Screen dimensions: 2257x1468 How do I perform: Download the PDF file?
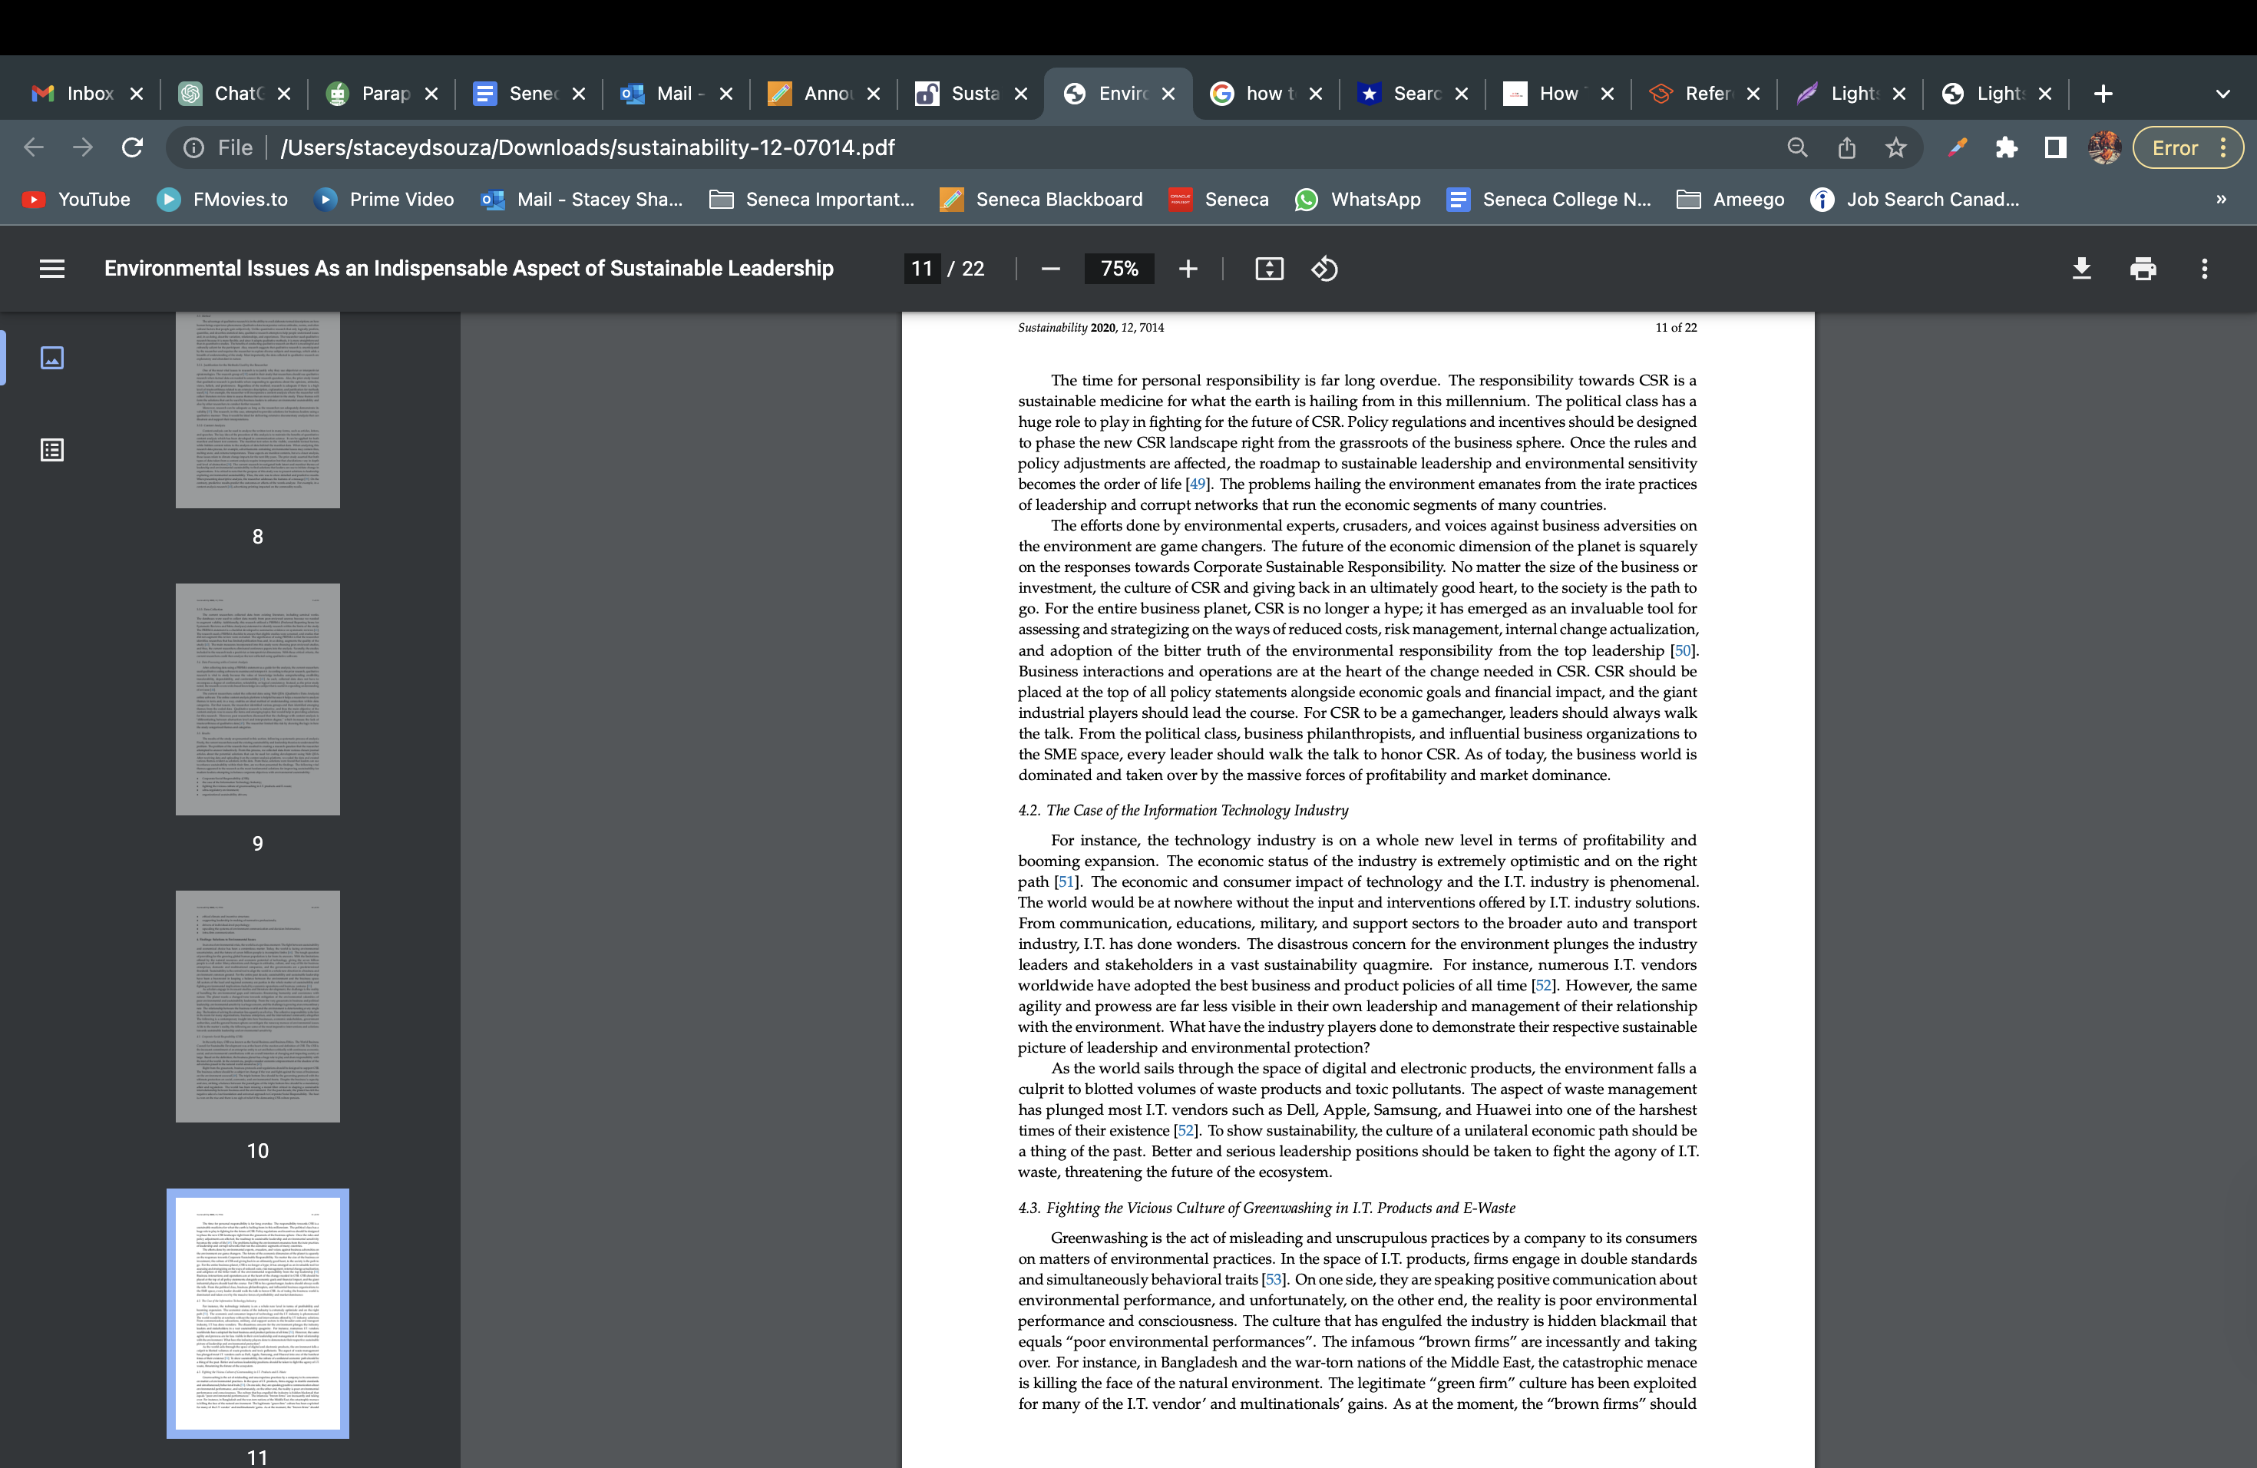2081,269
